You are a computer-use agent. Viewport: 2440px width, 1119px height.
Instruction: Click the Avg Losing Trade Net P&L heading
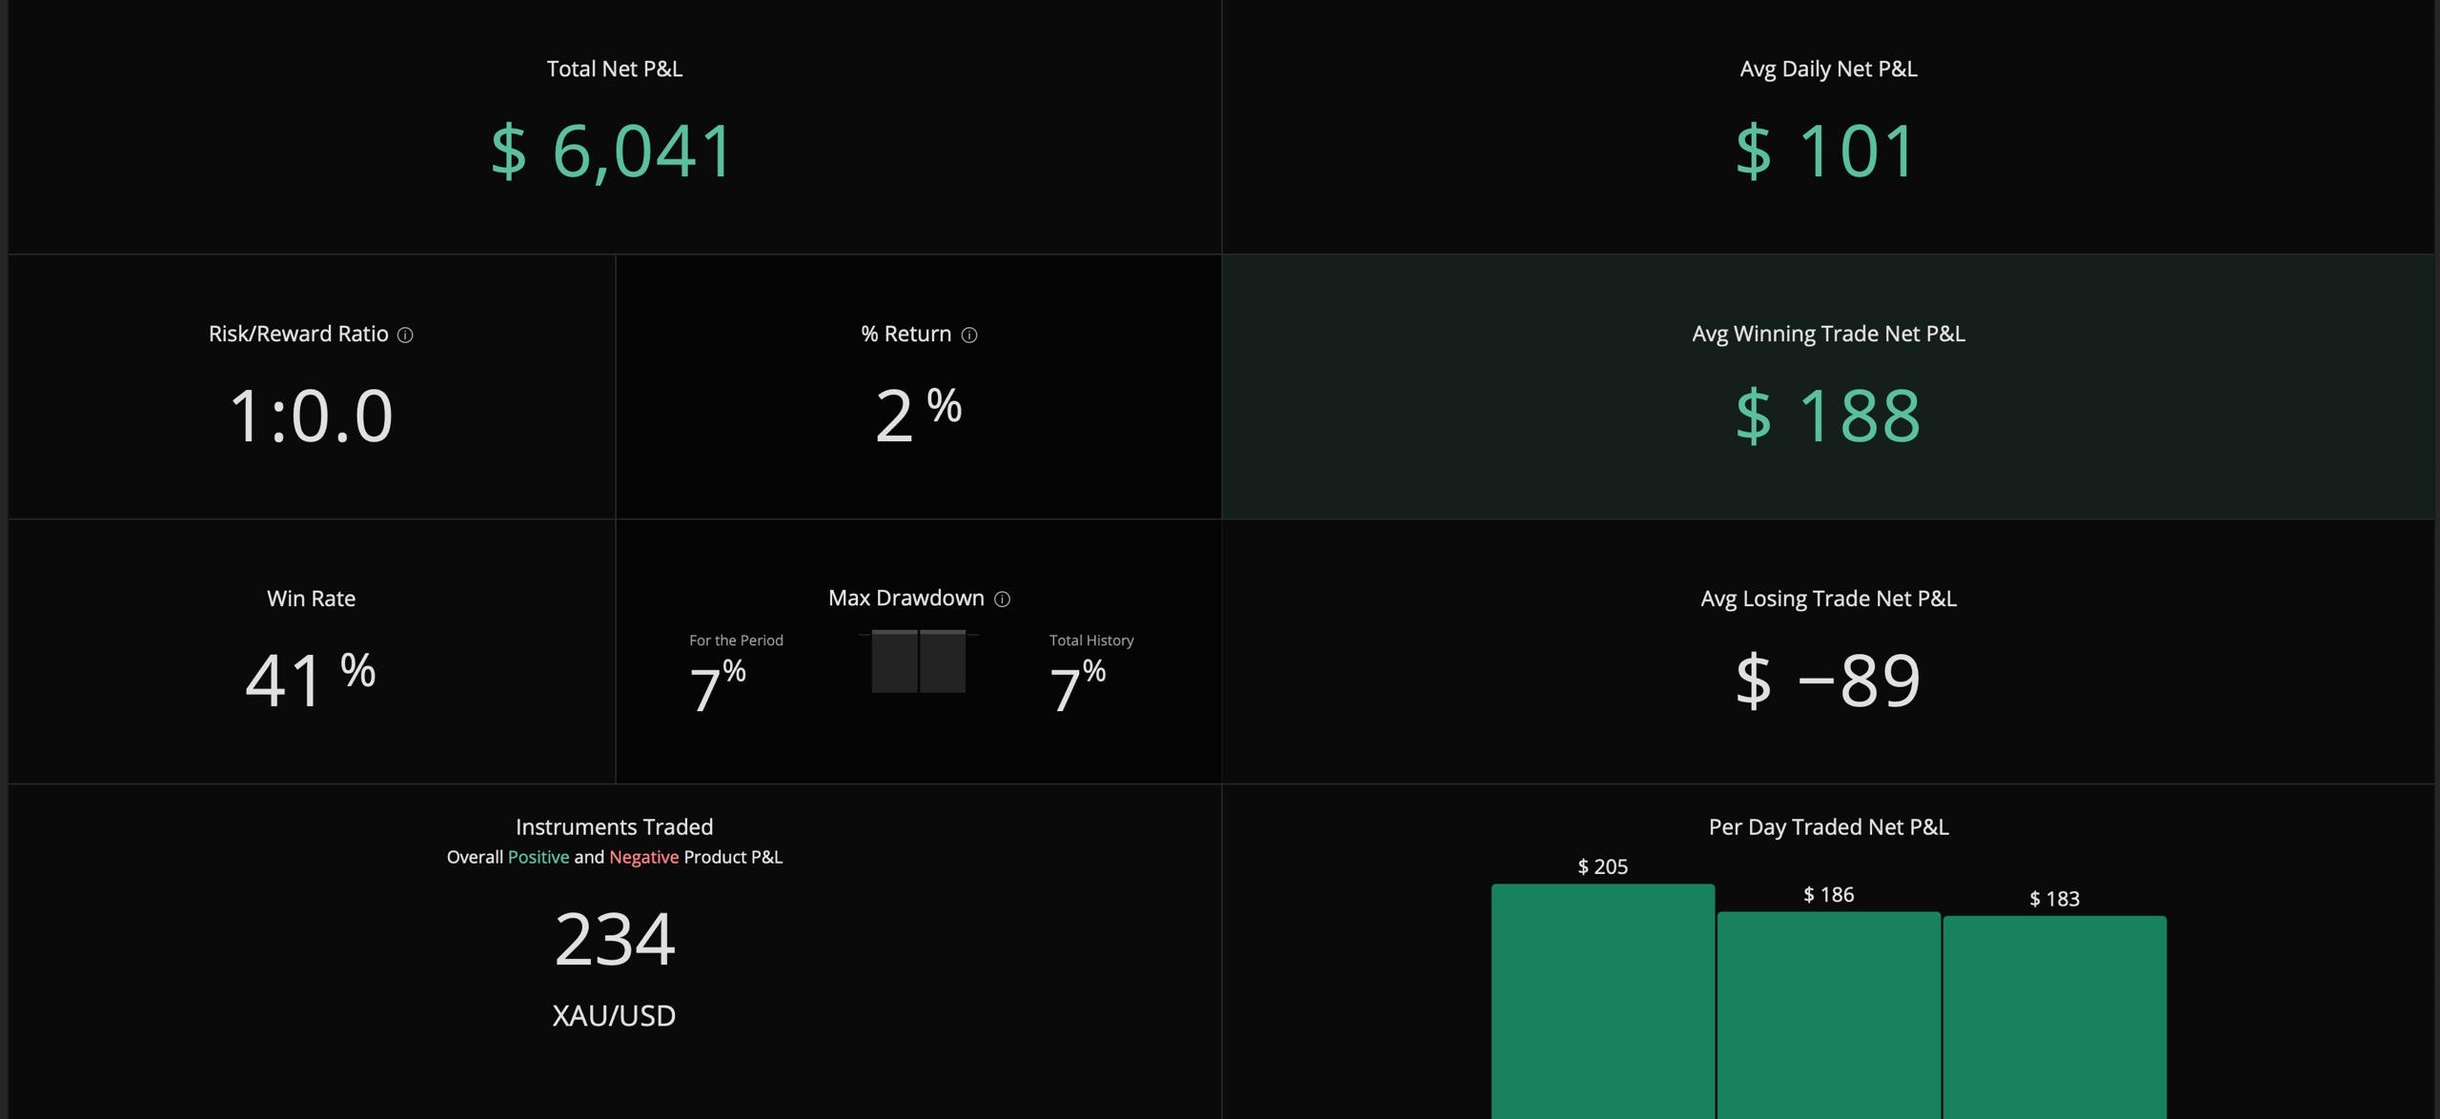[1828, 599]
